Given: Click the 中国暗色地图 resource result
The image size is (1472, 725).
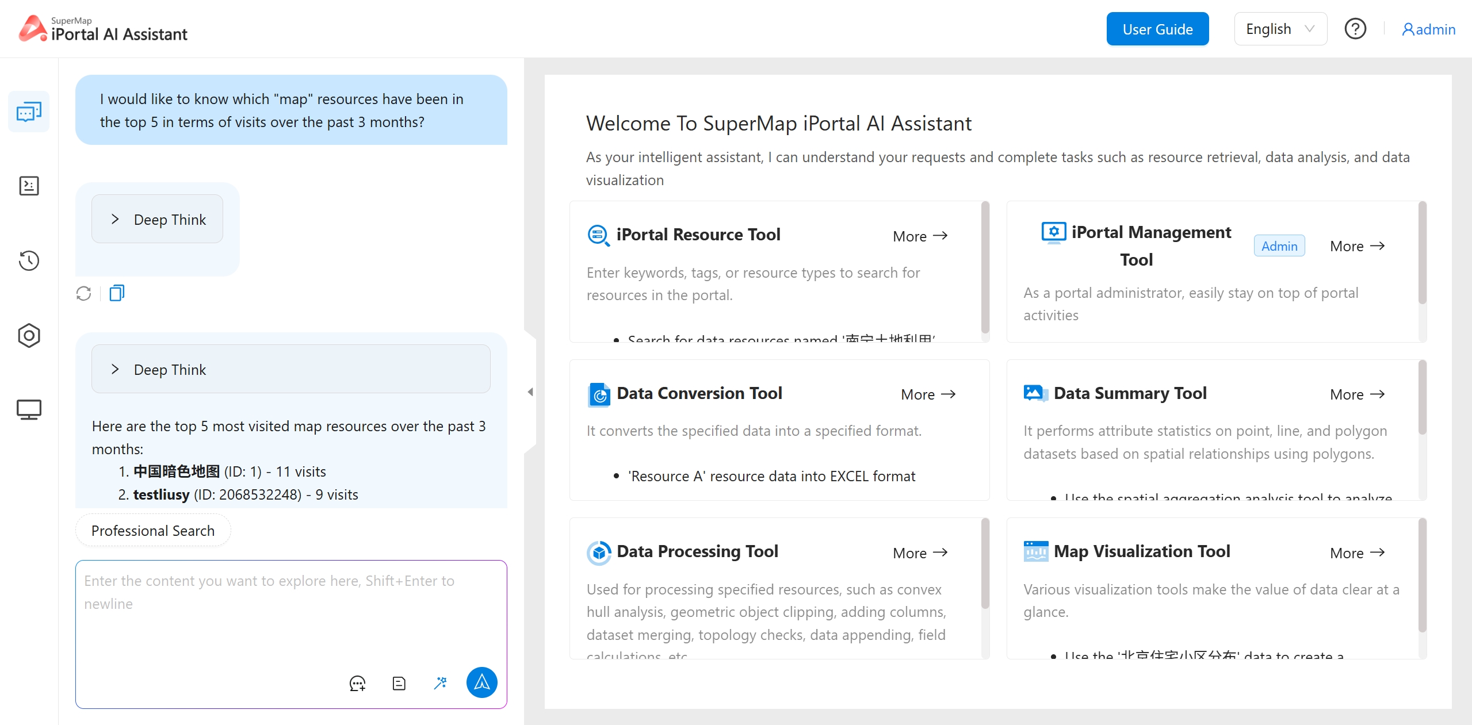Looking at the screenshot, I should [230, 471].
